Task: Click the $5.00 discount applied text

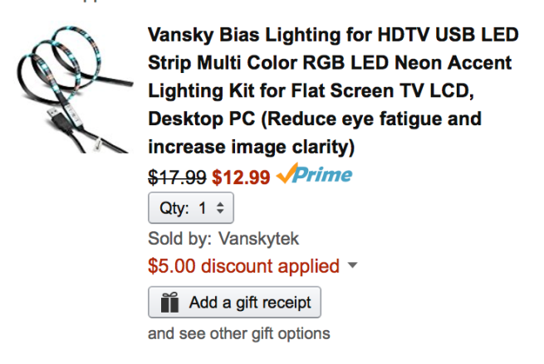Action: (243, 266)
